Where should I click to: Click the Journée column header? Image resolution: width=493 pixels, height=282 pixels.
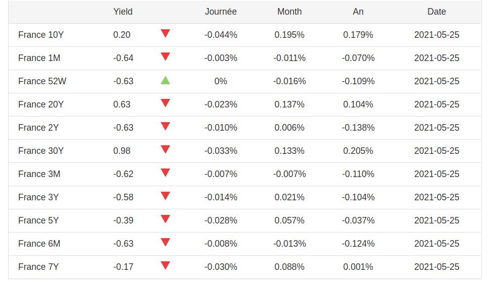tap(221, 12)
